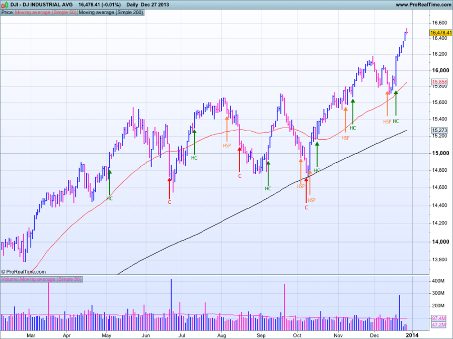Click the Jun label on the time axis
Viewport: 453px width, 339px height.
[146, 335]
